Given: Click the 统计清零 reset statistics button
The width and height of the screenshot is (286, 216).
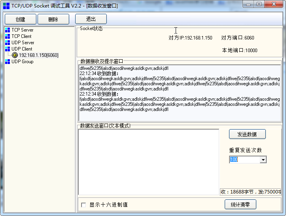Looking at the screenshot, I should coord(240,205).
